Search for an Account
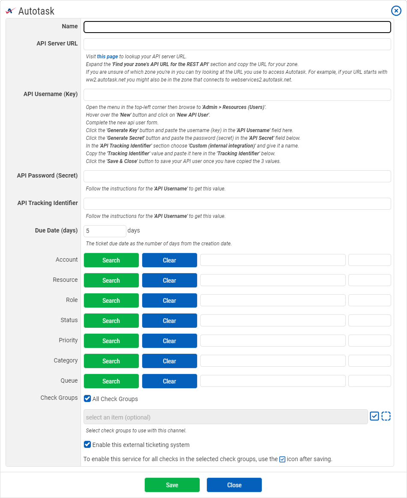Image resolution: width=407 pixels, height=498 pixels. pyautogui.click(x=111, y=260)
